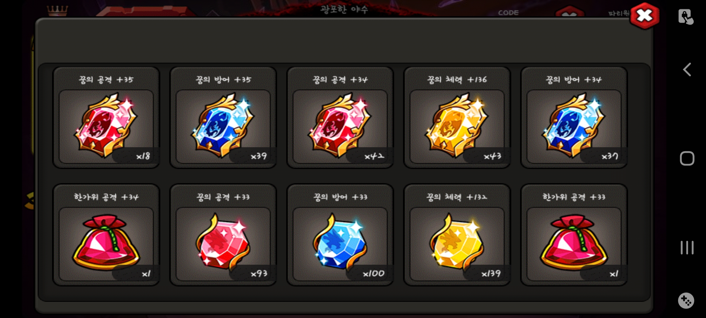
Task: Select the blue 꿈의 방어 +35 gem
Action: point(223,118)
